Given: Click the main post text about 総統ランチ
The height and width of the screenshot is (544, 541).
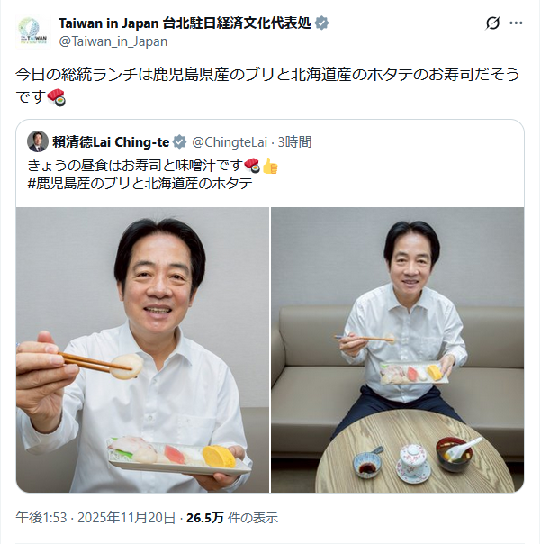Looking at the screenshot, I should (x=267, y=86).
